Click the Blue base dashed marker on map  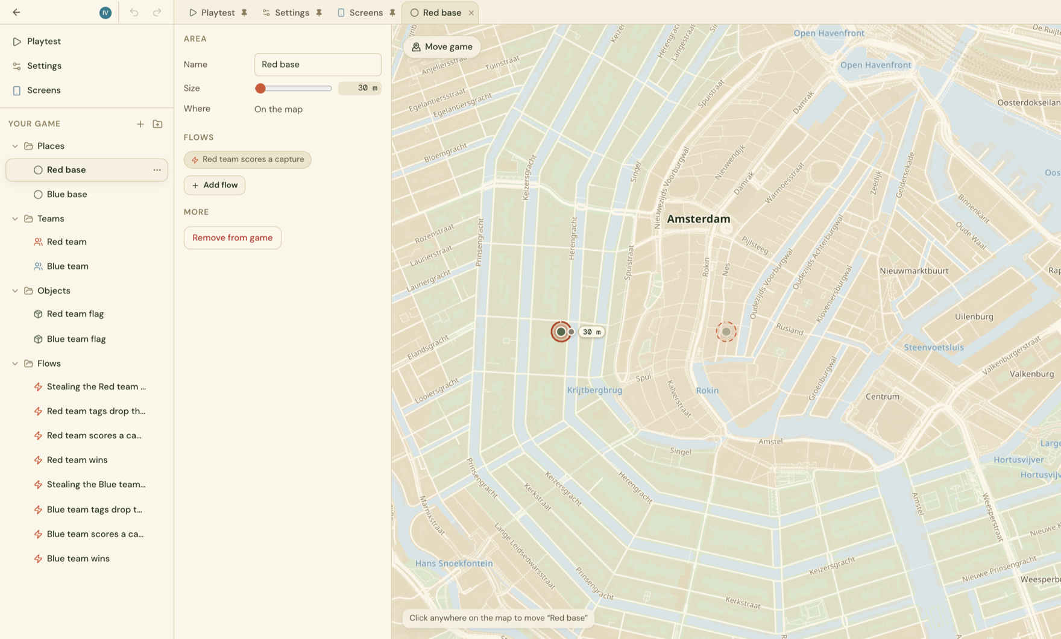click(x=726, y=332)
